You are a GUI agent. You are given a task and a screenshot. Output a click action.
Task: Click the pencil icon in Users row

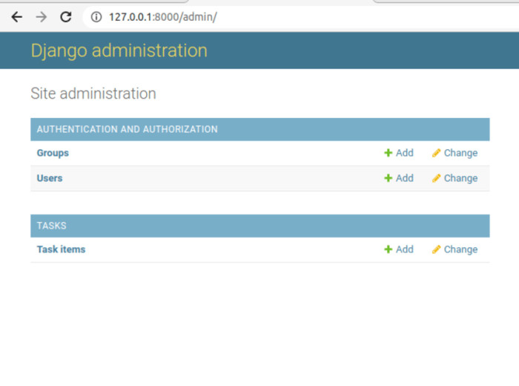pos(436,178)
